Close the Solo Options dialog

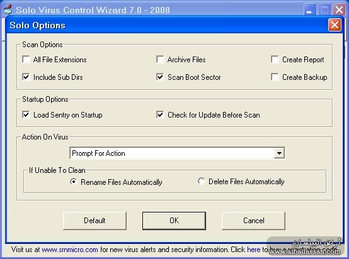coord(335,25)
